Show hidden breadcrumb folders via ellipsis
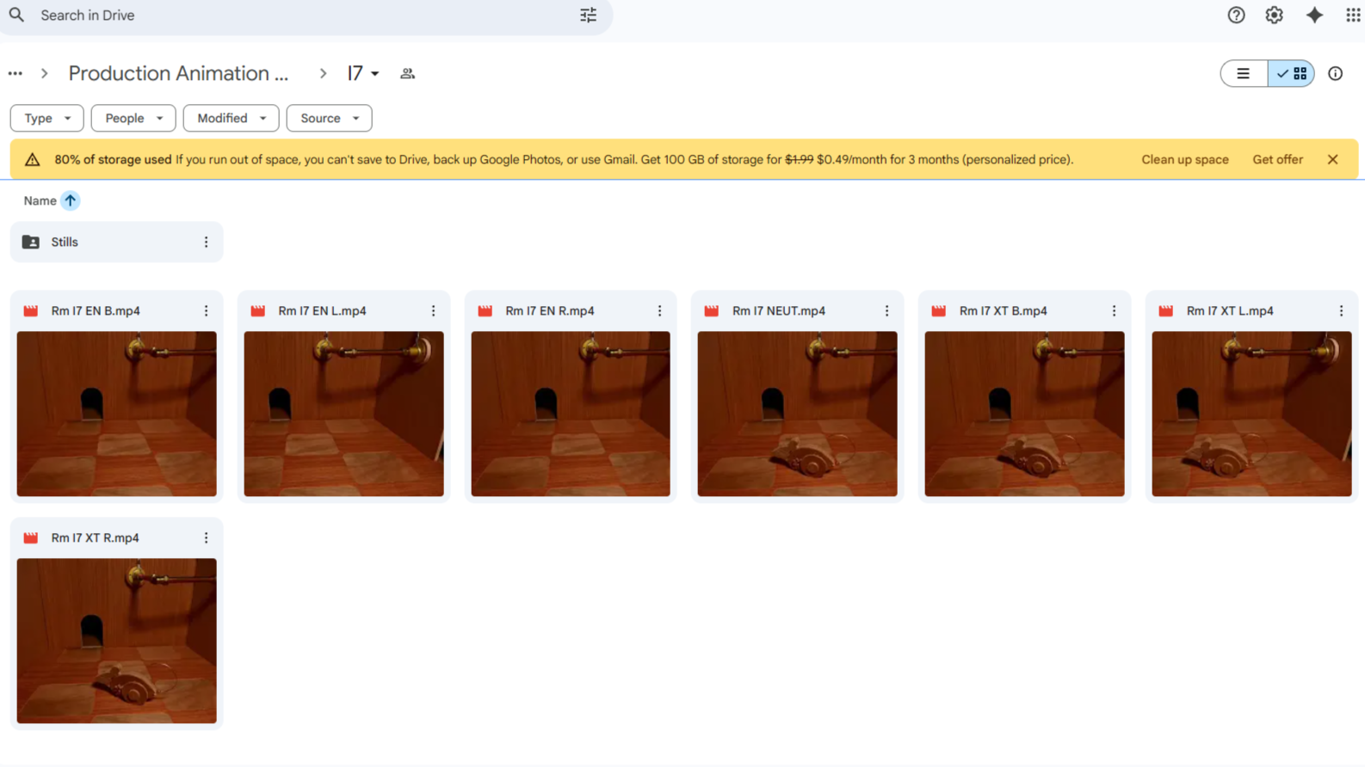The image size is (1365, 767). (15, 74)
